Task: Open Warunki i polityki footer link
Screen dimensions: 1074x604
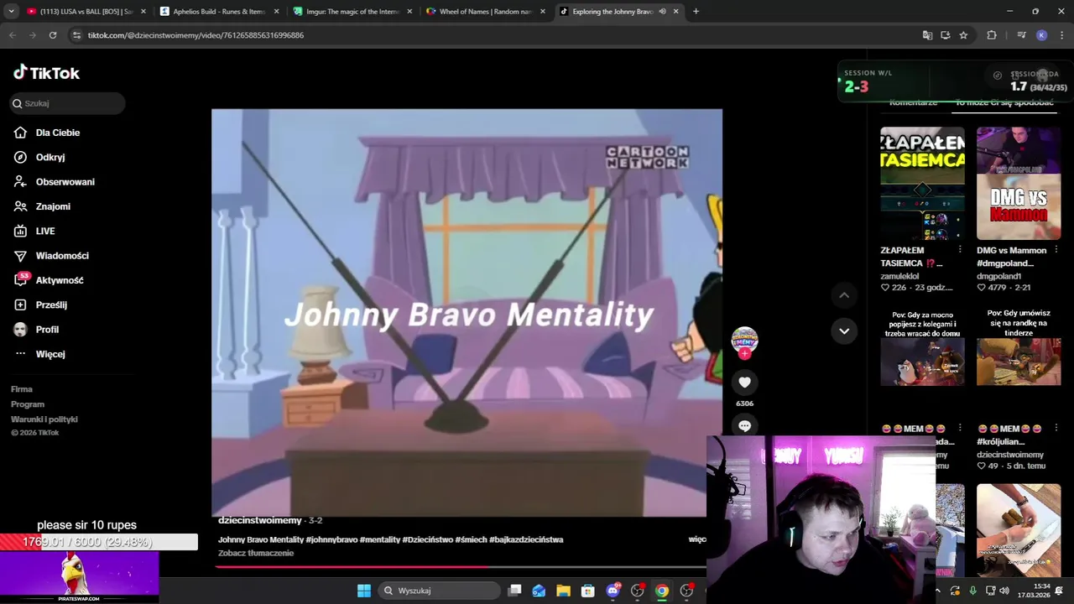Action: (44, 419)
